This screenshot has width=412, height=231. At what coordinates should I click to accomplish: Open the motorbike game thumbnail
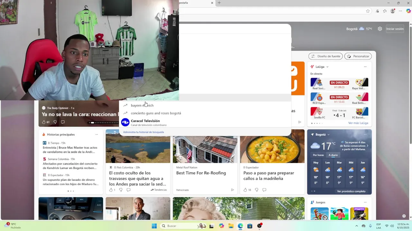click(320, 214)
